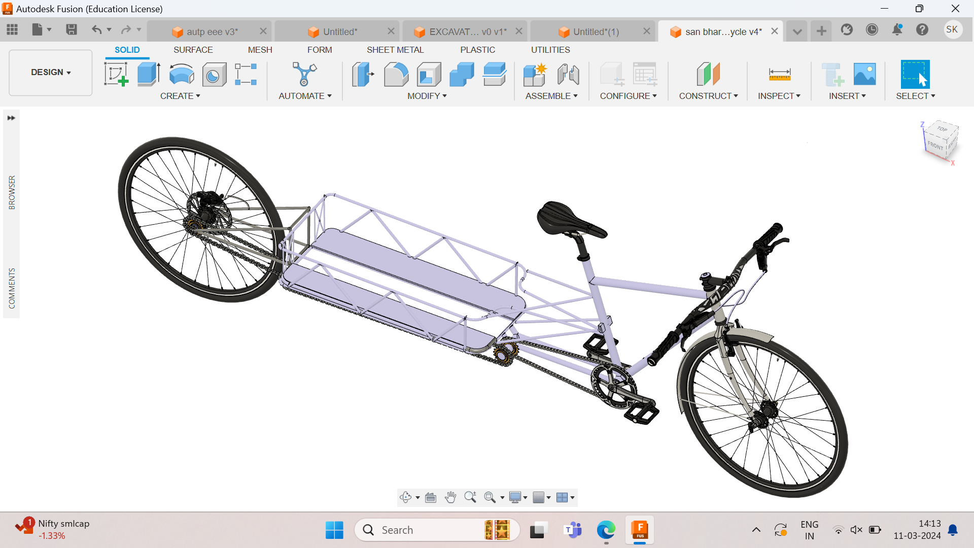Select the Fillet tool
This screenshot has height=548, width=974.
point(396,75)
